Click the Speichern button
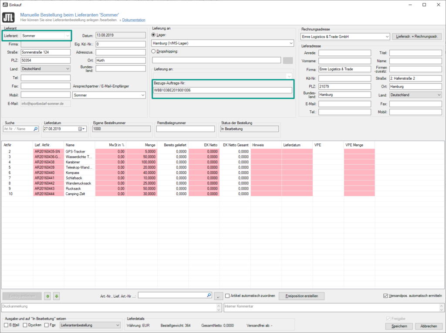The width and height of the screenshot is (446, 333). point(399,326)
